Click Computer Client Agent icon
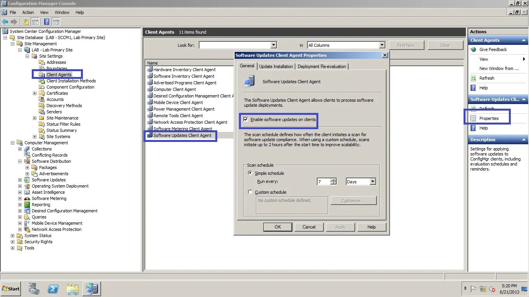The height and width of the screenshot is (297, 529). tap(150, 89)
